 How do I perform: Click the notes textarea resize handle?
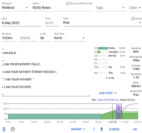click(89, 95)
